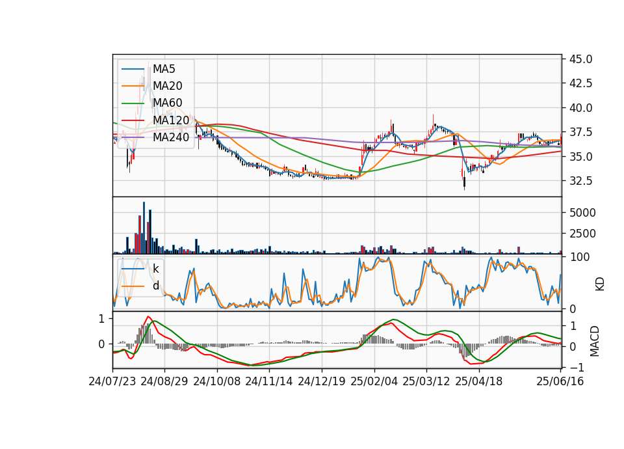
Task: Click the 2500 volume axis tick
Action: pos(582,234)
